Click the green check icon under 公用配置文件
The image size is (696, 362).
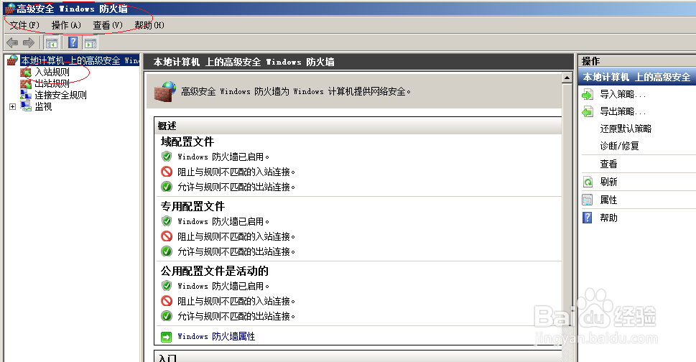coord(167,316)
